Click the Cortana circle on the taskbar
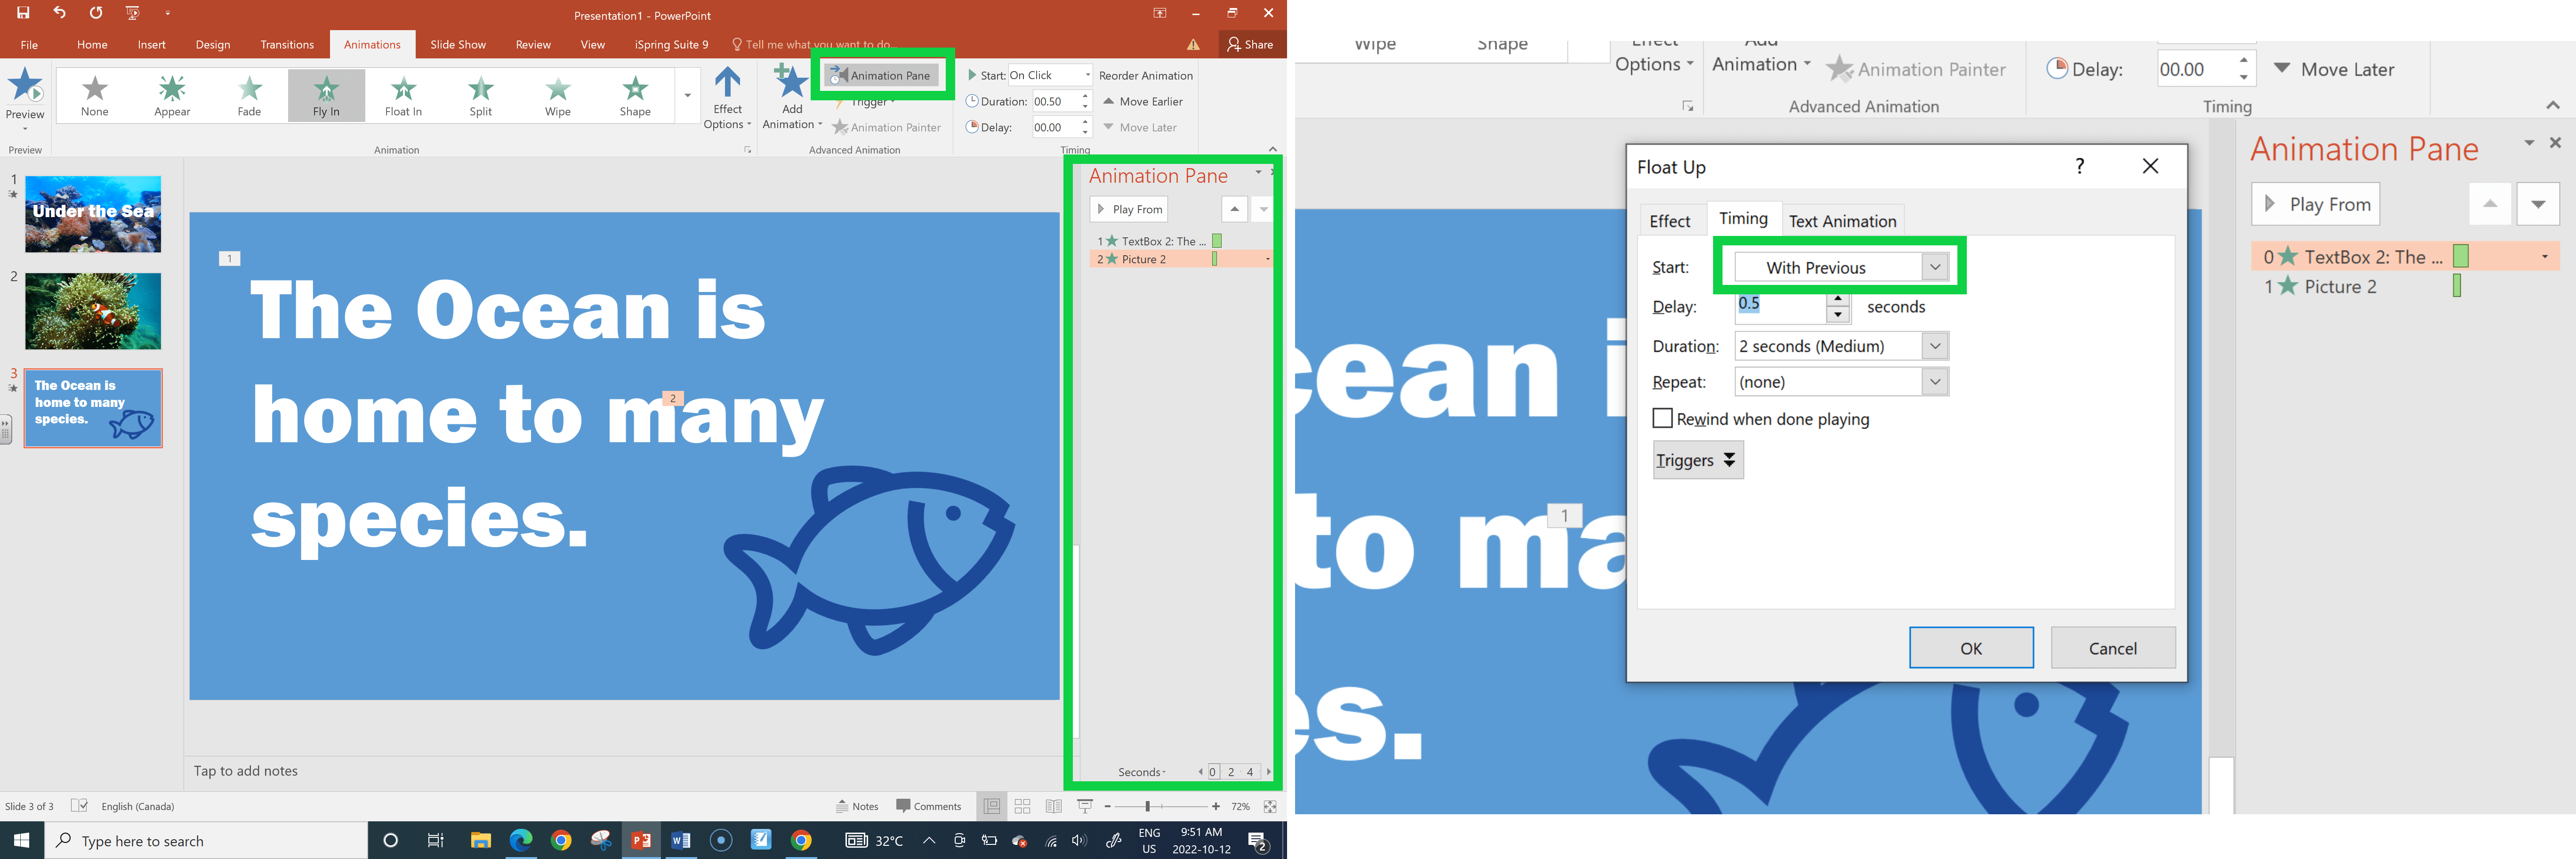 click(x=391, y=840)
